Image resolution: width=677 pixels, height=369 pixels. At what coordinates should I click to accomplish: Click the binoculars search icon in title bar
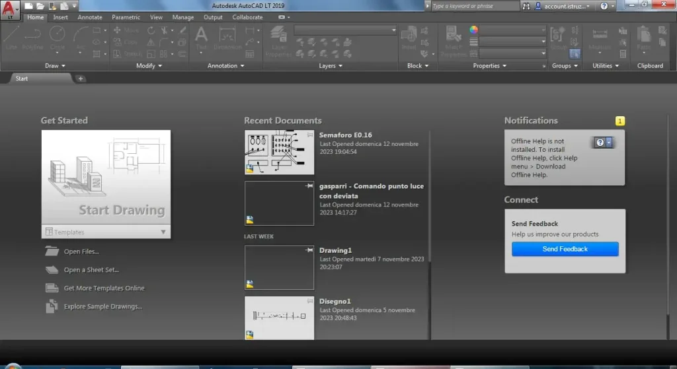tap(526, 6)
